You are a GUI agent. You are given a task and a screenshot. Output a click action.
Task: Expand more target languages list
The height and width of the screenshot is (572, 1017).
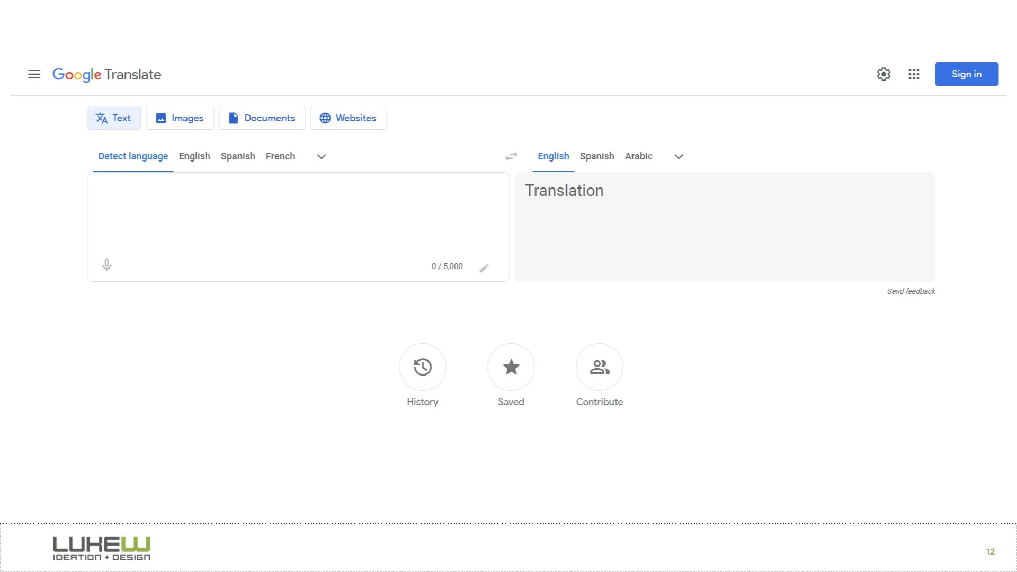pos(679,156)
